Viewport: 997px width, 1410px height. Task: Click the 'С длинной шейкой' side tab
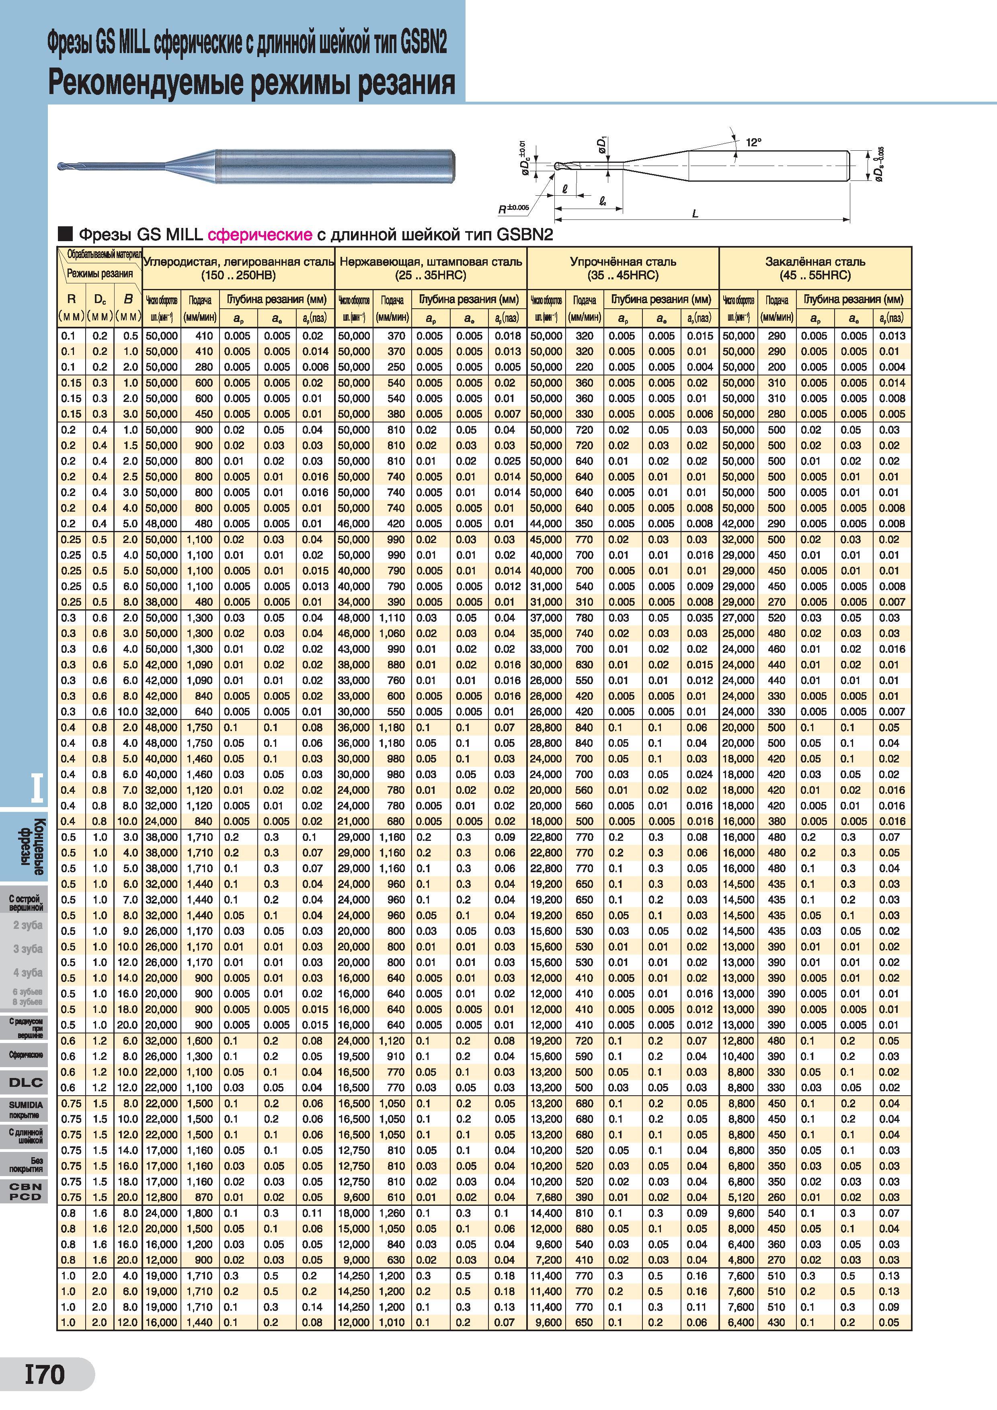[x=24, y=1136]
